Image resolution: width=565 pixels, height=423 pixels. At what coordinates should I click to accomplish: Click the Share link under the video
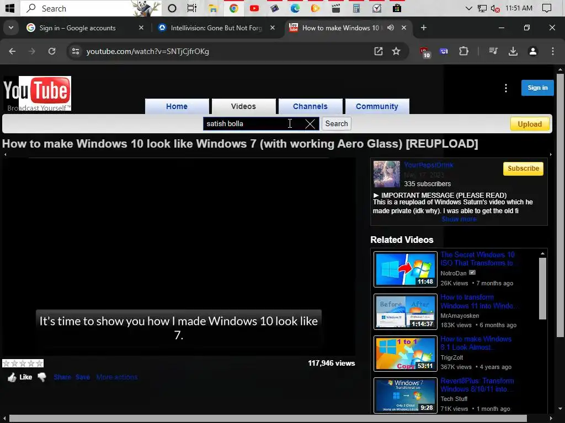[x=62, y=377]
